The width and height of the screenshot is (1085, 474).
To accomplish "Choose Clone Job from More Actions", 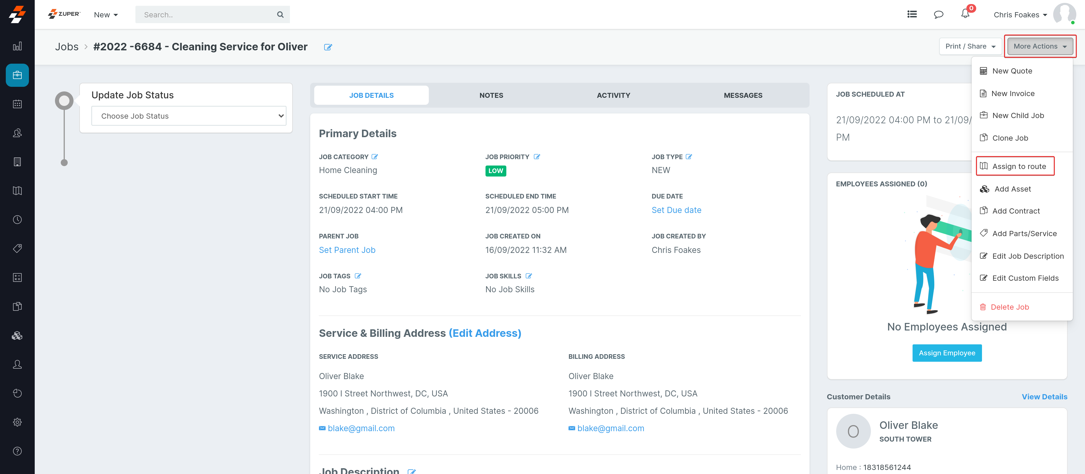I will [1009, 138].
